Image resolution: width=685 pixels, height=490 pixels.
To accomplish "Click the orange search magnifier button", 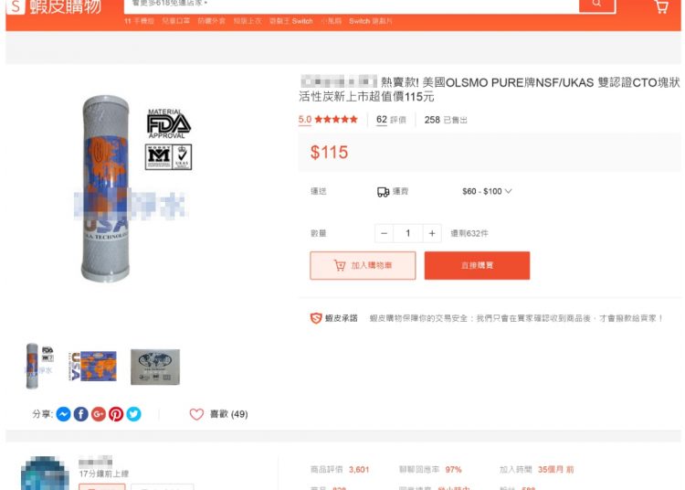I will click(x=597, y=5).
